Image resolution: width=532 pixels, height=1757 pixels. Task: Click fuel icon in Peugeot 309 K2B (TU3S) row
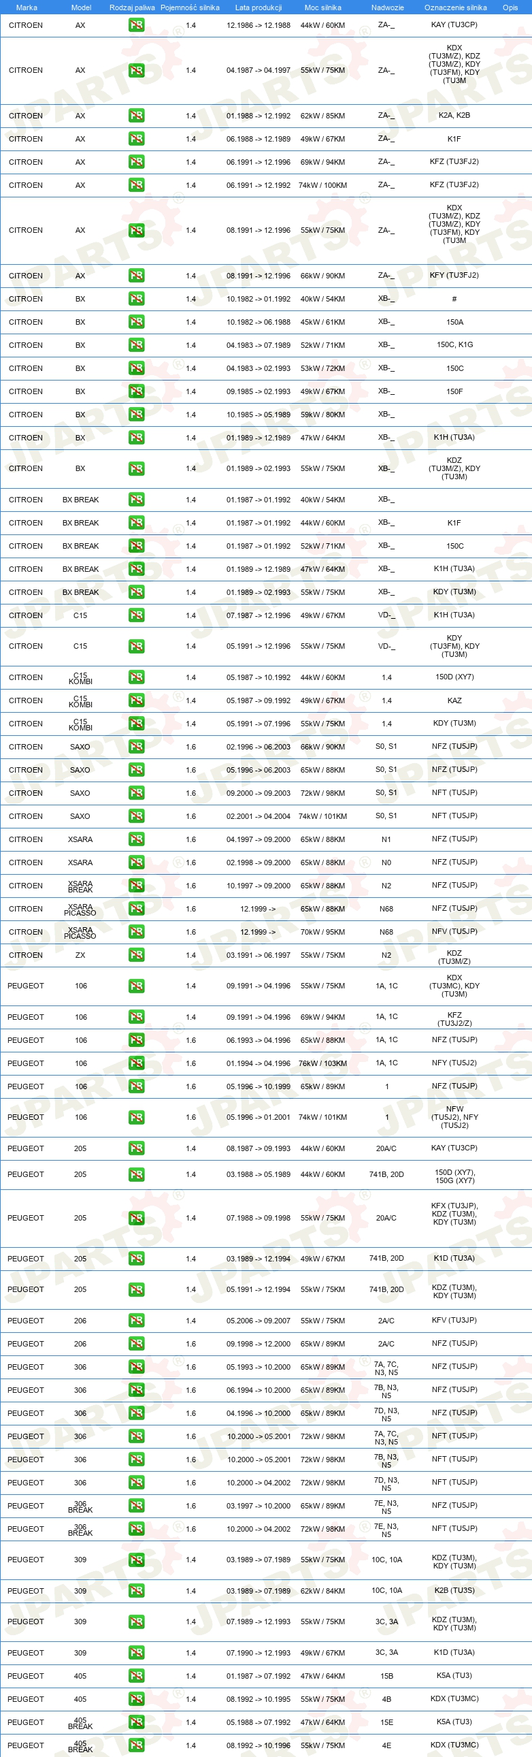pyautogui.click(x=137, y=1592)
